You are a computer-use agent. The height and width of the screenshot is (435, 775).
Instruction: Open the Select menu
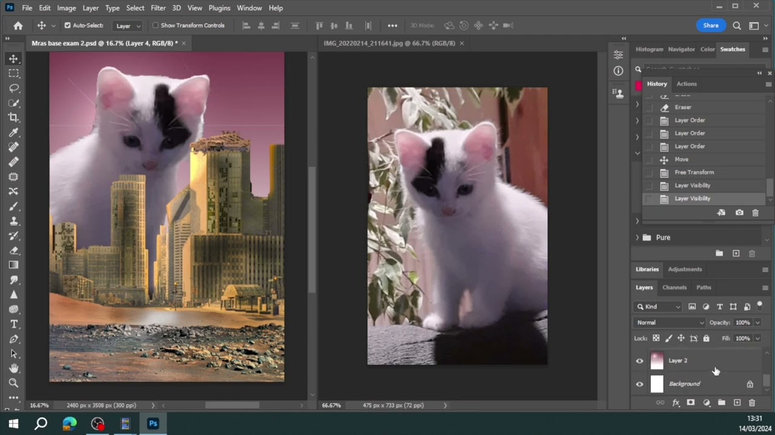coord(135,8)
